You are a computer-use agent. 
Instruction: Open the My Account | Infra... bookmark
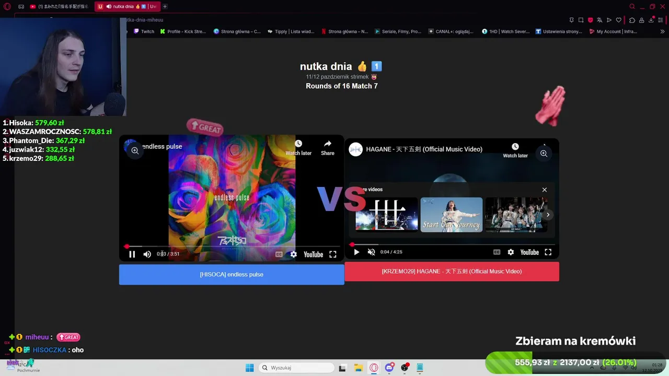pos(613,31)
